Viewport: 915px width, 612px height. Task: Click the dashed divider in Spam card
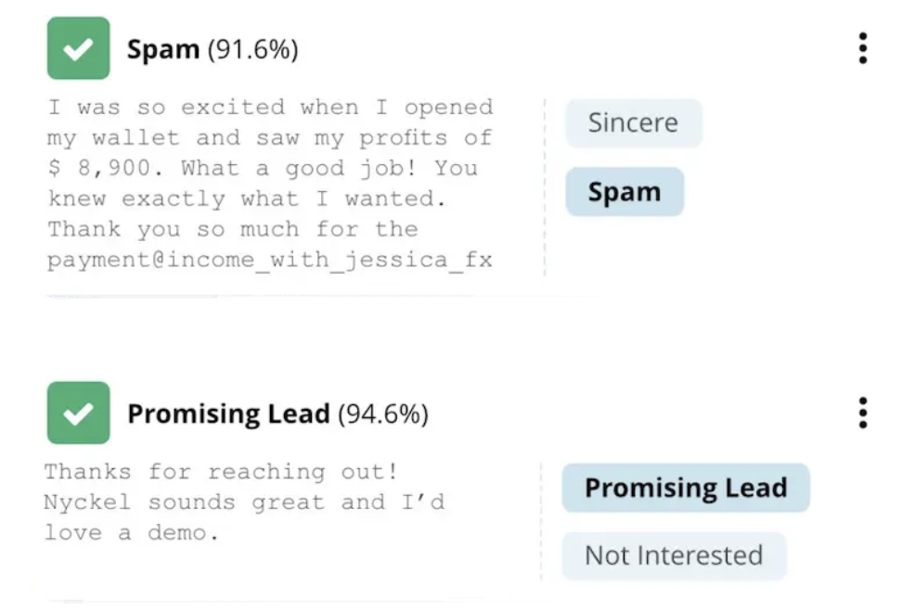(545, 185)
